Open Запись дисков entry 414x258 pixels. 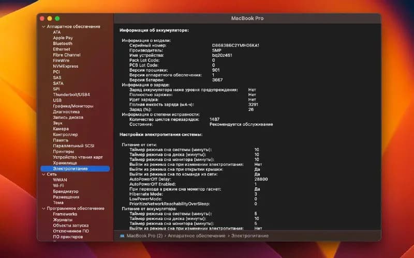68,118
